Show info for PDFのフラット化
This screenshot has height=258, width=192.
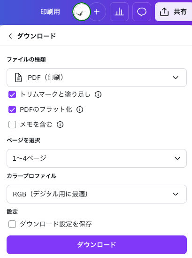[80, 109]
